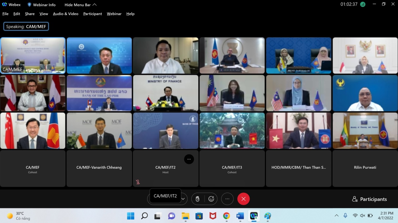Open the Participant menu
The height and width of the screenshot is (223, 398).
click(x=93, y=14)
